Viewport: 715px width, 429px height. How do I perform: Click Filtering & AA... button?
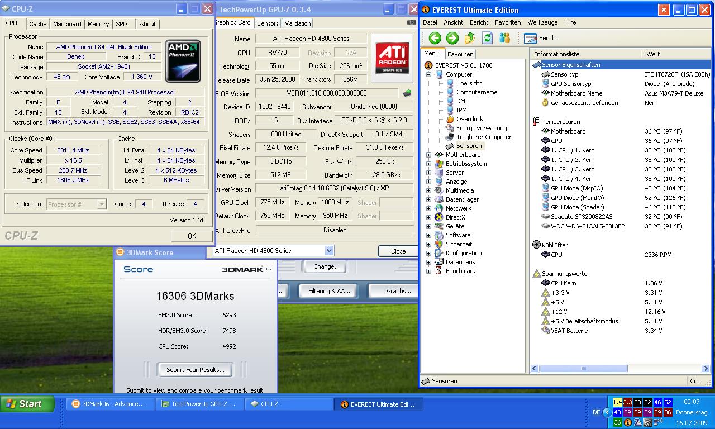tap(329, 291)
